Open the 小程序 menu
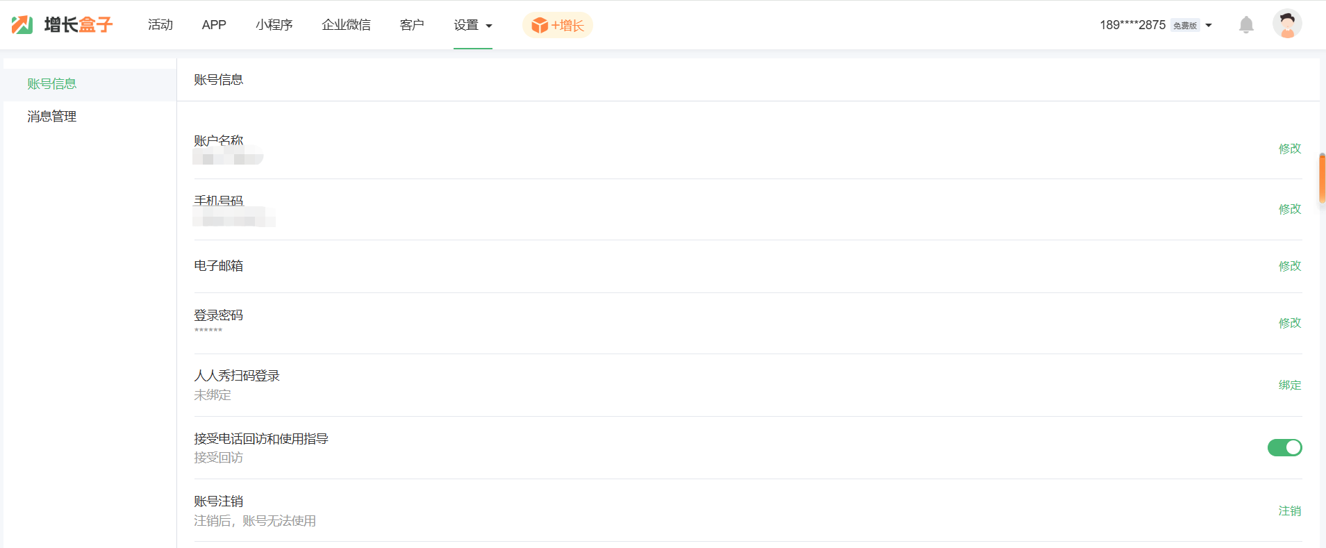This screenshot has width=1326, height=548. 274,25
